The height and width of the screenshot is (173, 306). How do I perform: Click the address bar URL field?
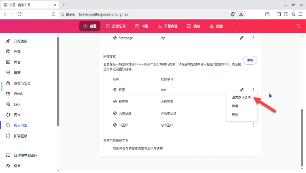tap(142, 14)
